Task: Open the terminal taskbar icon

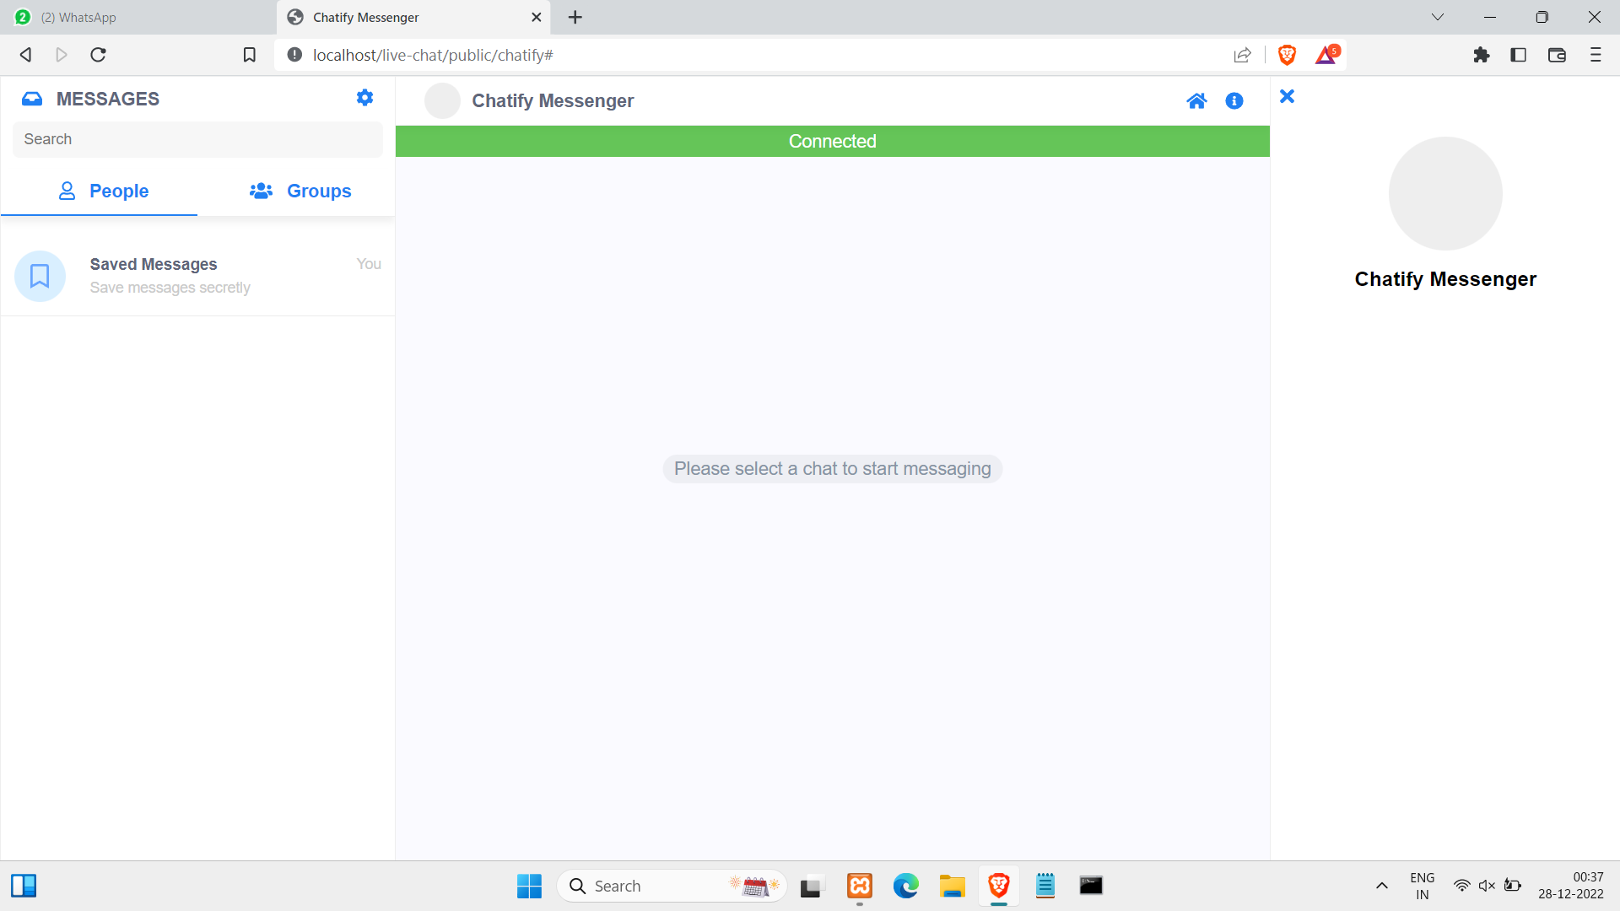Action: tap(1091, 886)
